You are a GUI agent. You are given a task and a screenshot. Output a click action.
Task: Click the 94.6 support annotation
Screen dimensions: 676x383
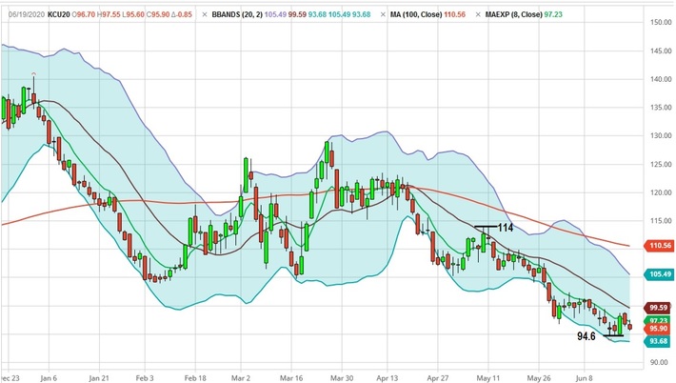pos(587,336)
